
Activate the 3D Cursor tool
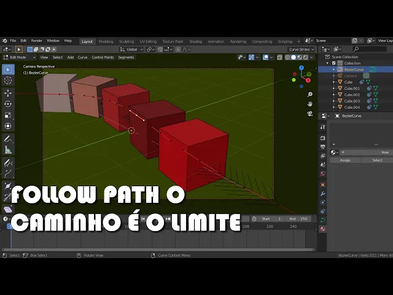[8, 81]
